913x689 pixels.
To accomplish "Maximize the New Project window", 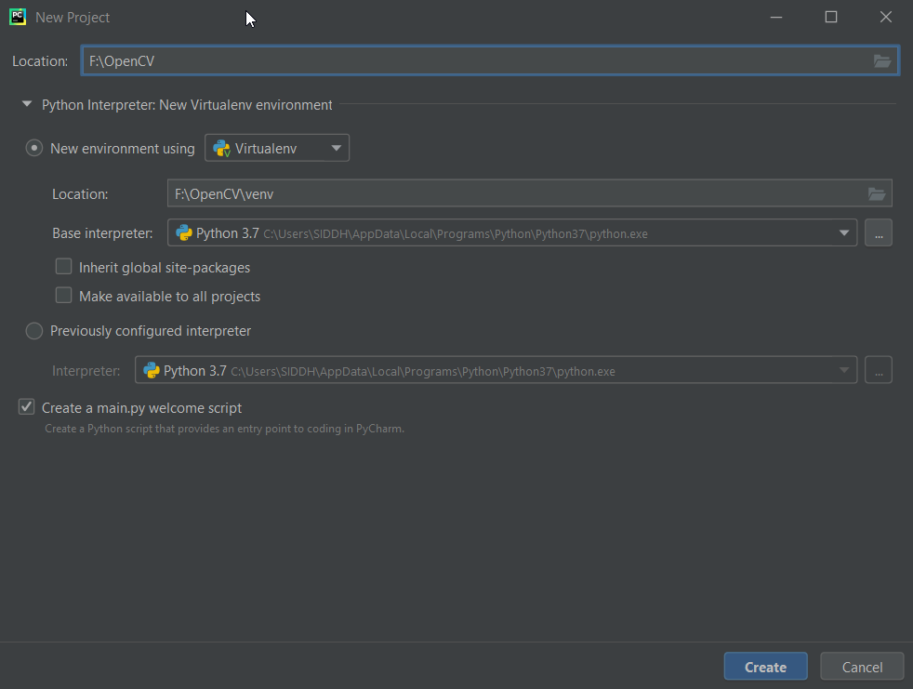I will click(831, 17).
